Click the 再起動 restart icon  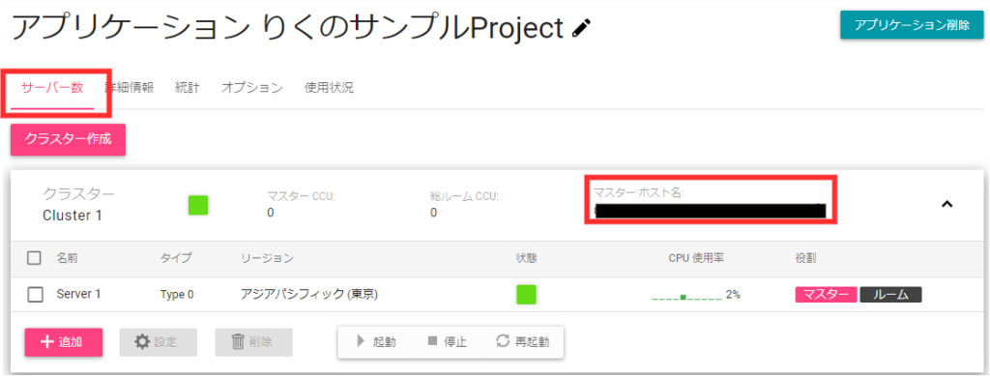[x=502, y=341]
